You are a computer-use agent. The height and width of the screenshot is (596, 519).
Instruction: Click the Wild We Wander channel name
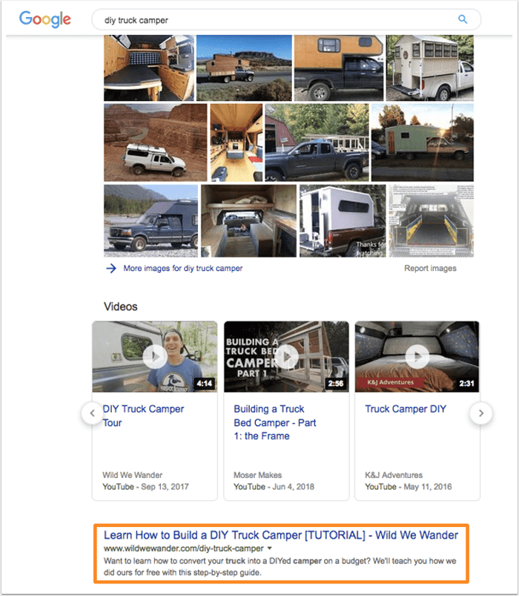tap(132, 475)
